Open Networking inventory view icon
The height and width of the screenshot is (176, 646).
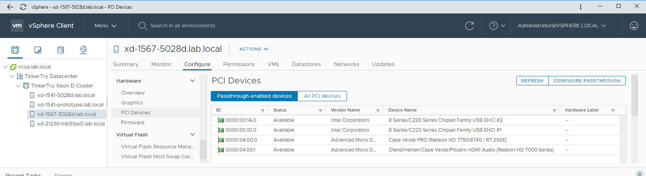83,50
